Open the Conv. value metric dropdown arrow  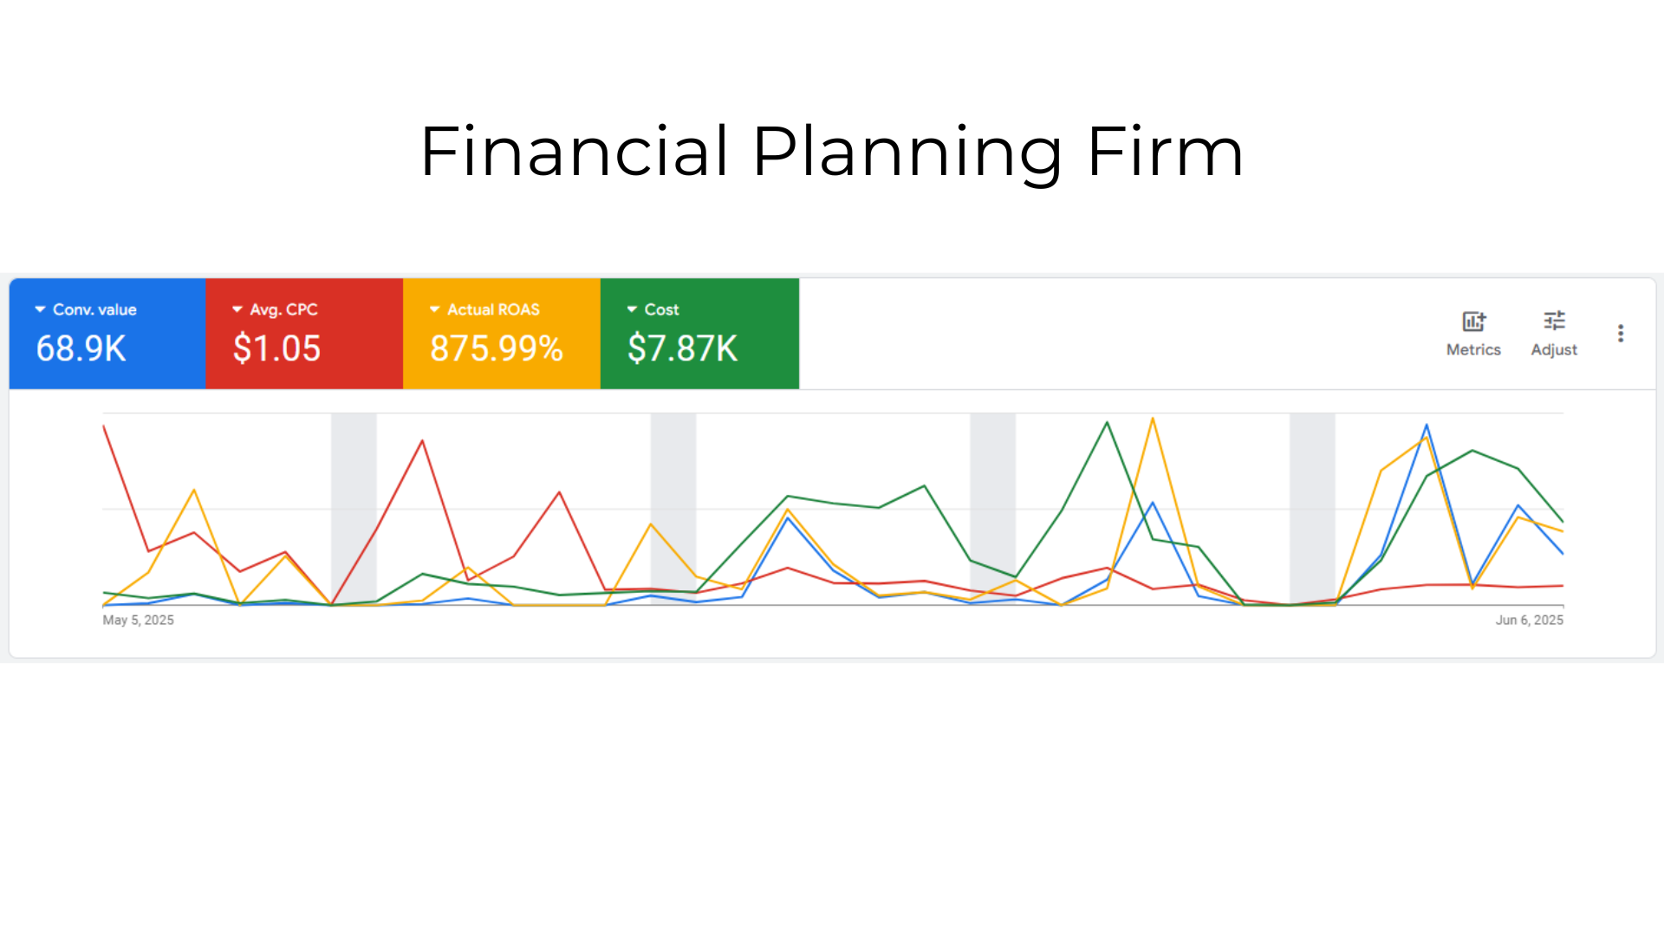pos(40,309)
